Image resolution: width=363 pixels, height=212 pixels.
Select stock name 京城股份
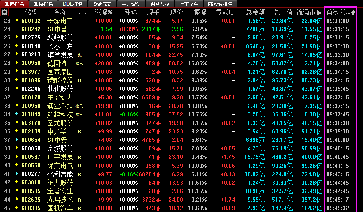point(60,148)
